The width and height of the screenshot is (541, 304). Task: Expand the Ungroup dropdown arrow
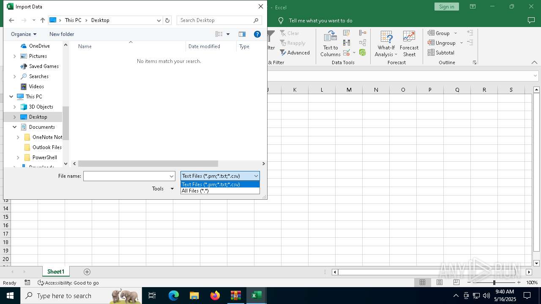[x=462, y=43]
